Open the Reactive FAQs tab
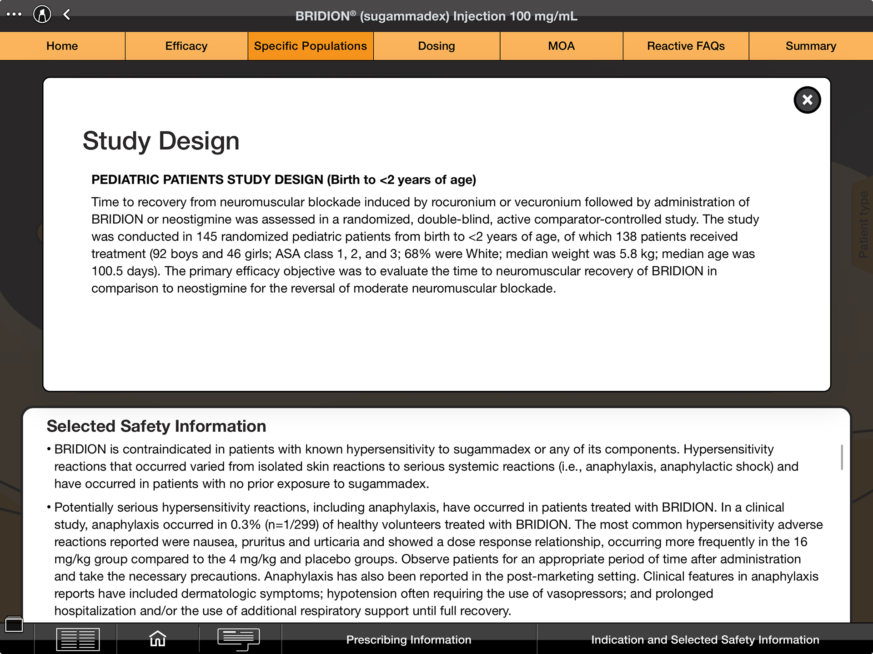The image size is (873, 654). (686, 46)
